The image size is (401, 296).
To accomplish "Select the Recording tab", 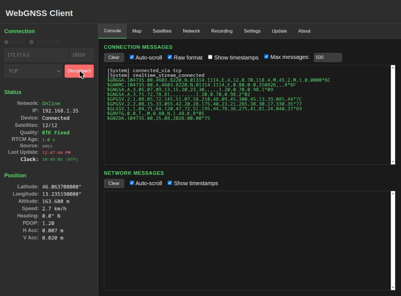I will pos(222,31).
